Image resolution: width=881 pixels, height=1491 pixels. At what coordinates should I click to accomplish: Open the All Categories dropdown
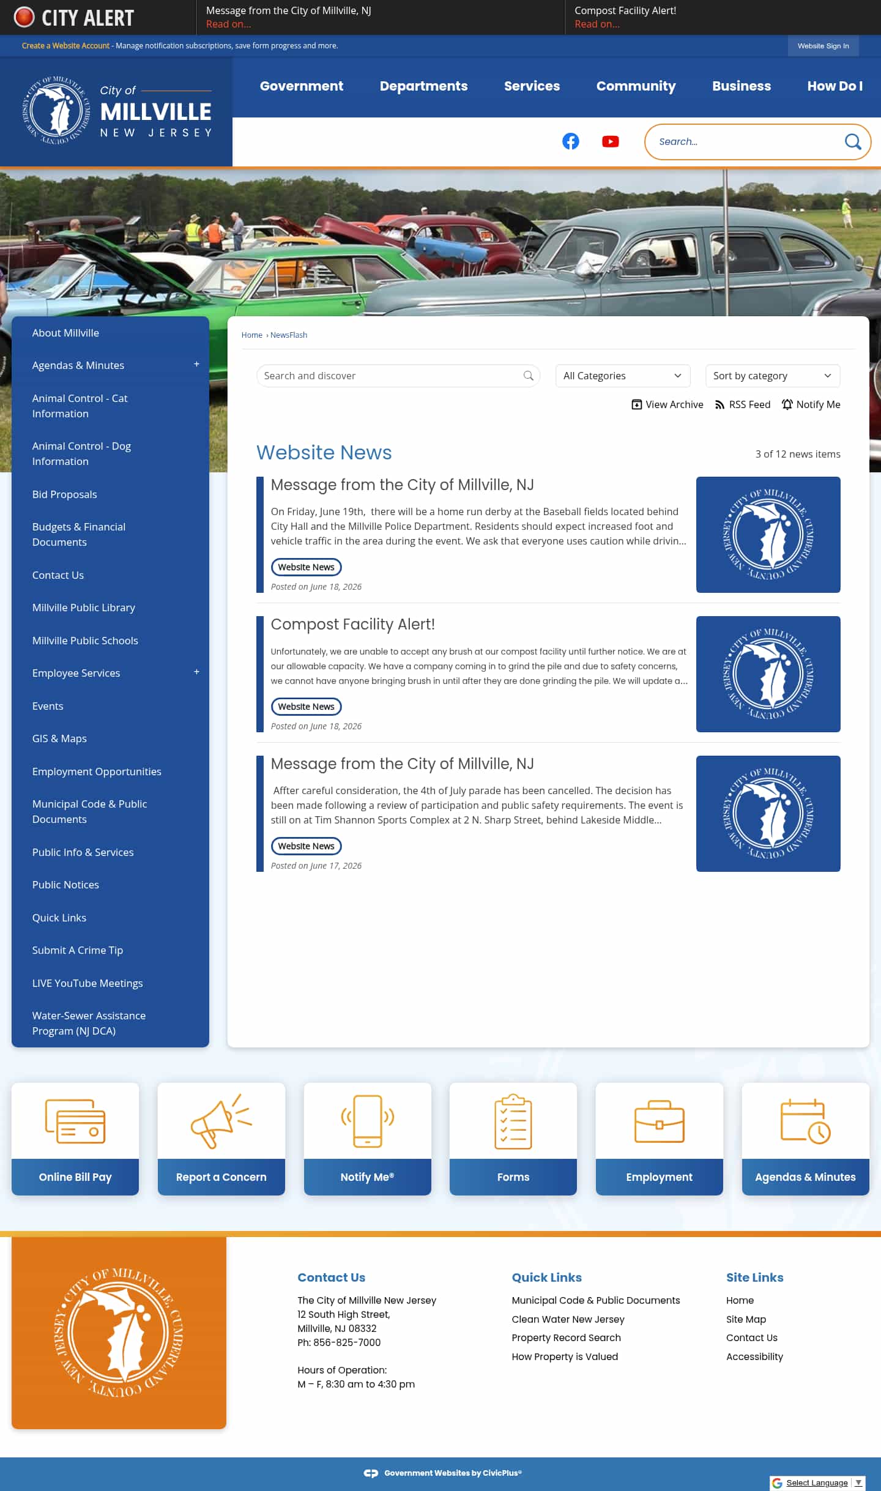pyautogui.click(x=622, y=376)
